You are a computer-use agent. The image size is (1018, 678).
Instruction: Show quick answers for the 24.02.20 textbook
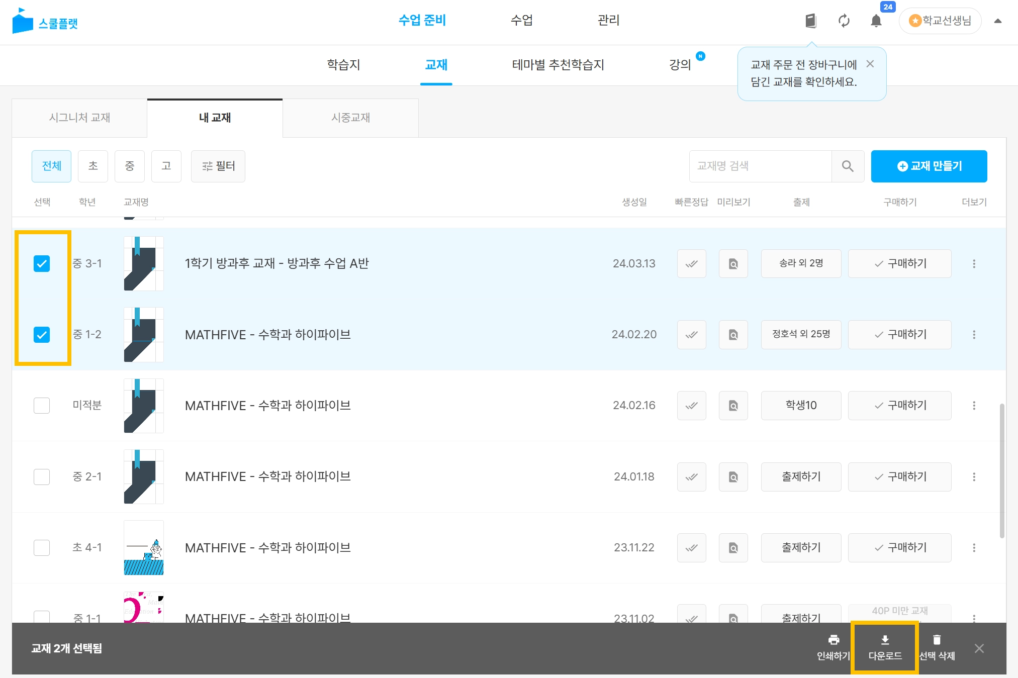692,335
